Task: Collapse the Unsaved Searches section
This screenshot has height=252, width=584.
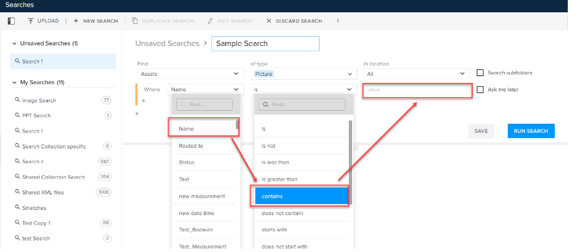Action: tap(14, 43)
